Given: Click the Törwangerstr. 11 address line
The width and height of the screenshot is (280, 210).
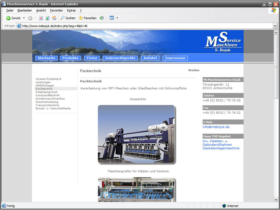Looking at the screenshot, I should tap(216, 84).
